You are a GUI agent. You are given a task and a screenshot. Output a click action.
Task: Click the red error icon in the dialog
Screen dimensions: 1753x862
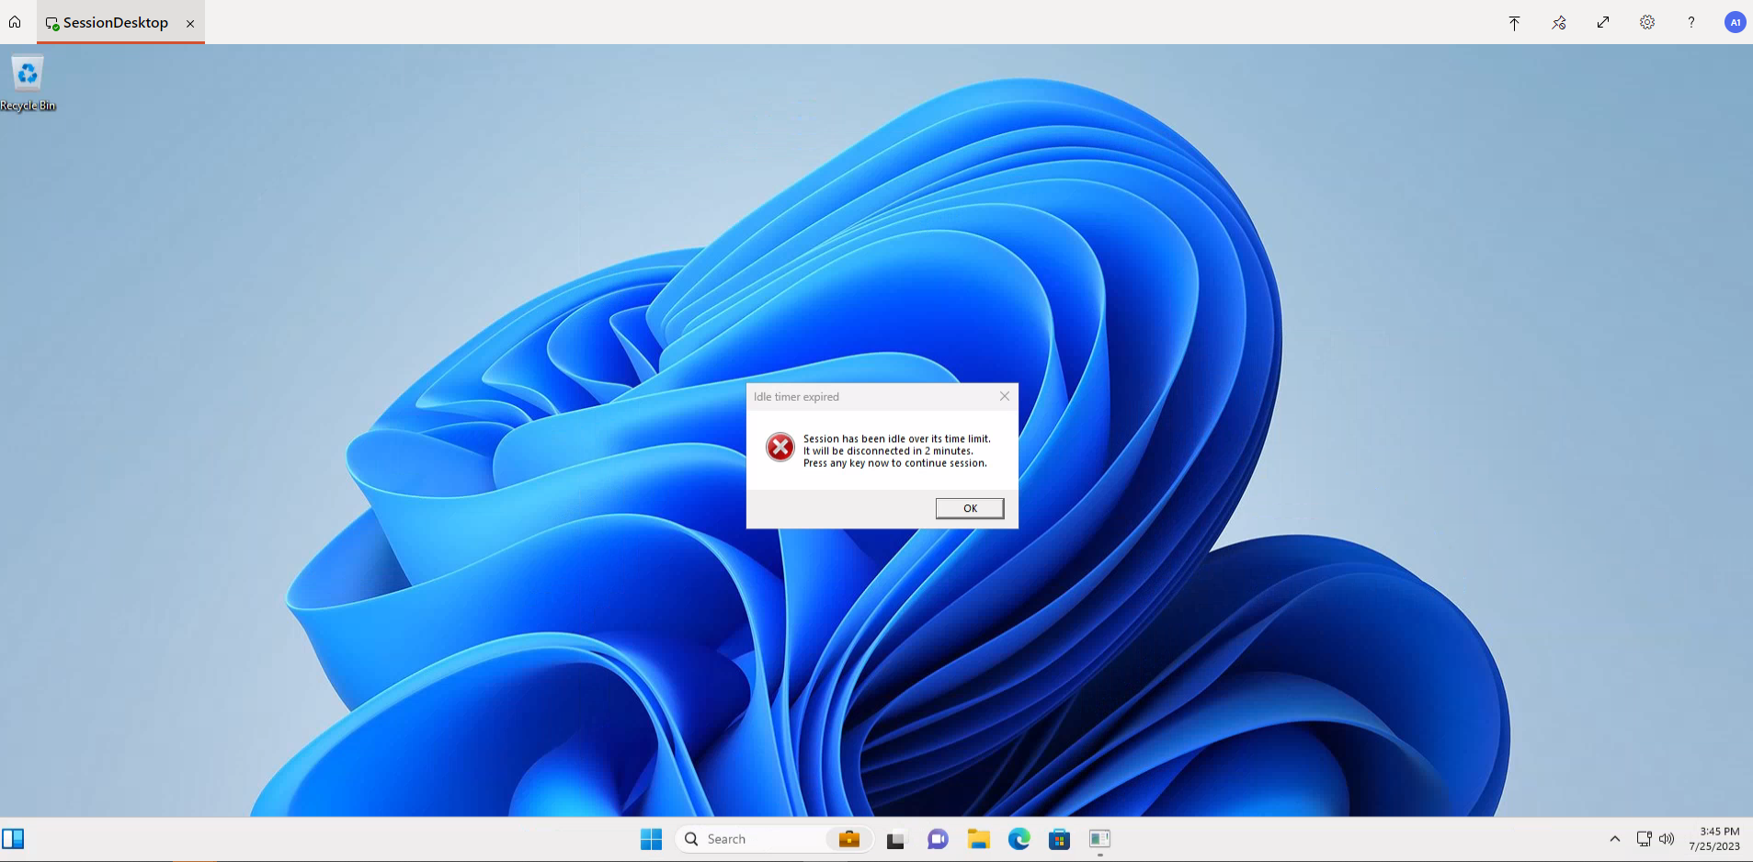780,448
